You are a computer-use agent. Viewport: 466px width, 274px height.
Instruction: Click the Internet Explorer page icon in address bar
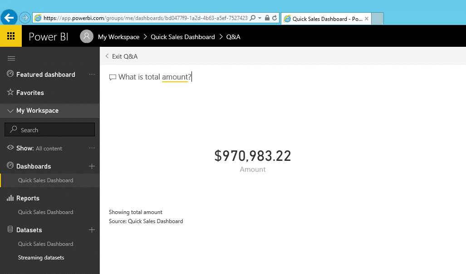click(38, 18)
